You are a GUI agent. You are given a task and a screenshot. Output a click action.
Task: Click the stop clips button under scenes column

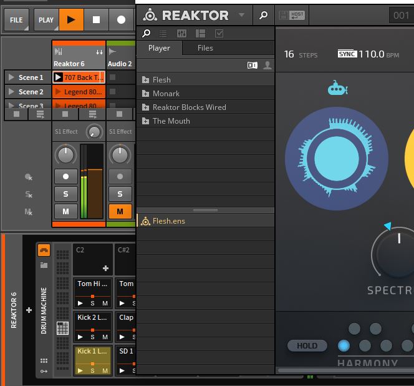[x=16, y=114]
